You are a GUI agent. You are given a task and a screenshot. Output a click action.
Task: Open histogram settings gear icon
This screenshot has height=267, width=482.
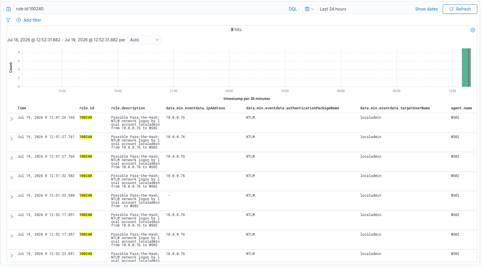[473, 30]
